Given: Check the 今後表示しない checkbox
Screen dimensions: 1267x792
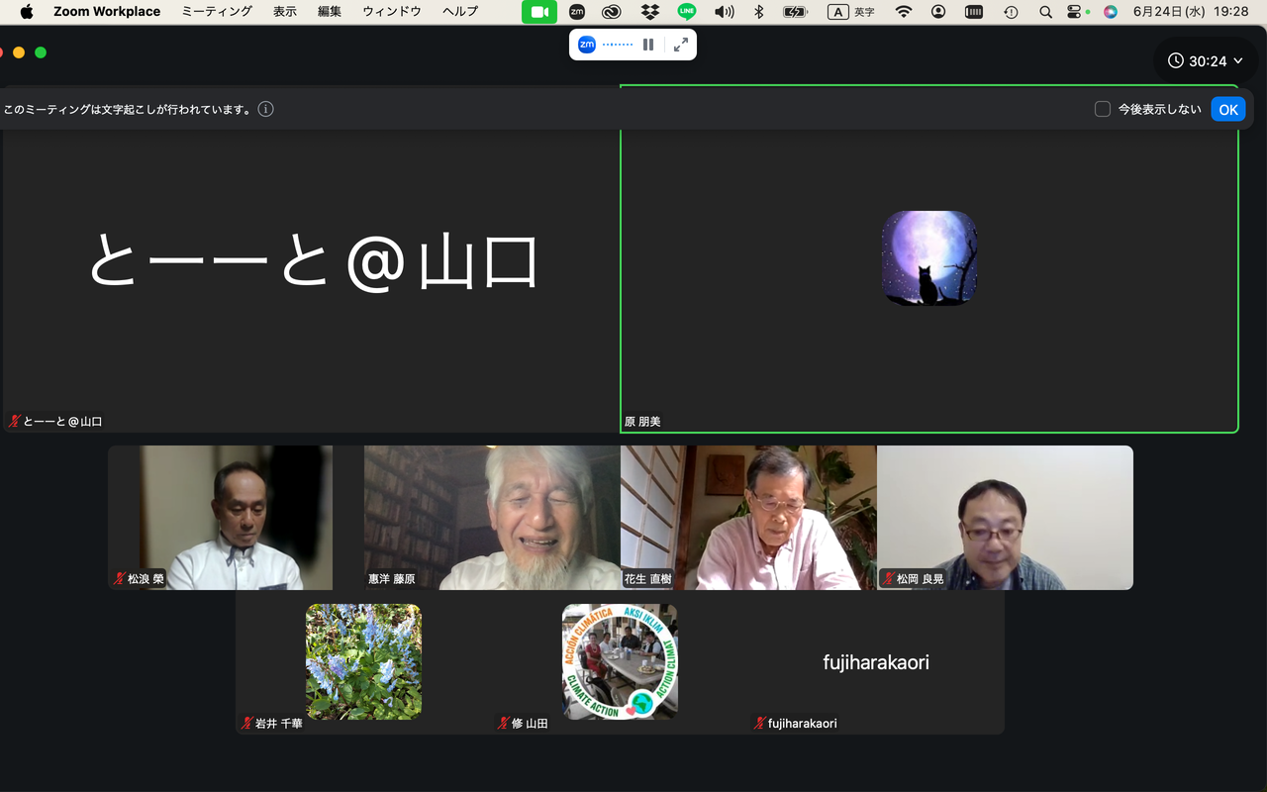Looking at the screenshot, I should click(1102, 109).
